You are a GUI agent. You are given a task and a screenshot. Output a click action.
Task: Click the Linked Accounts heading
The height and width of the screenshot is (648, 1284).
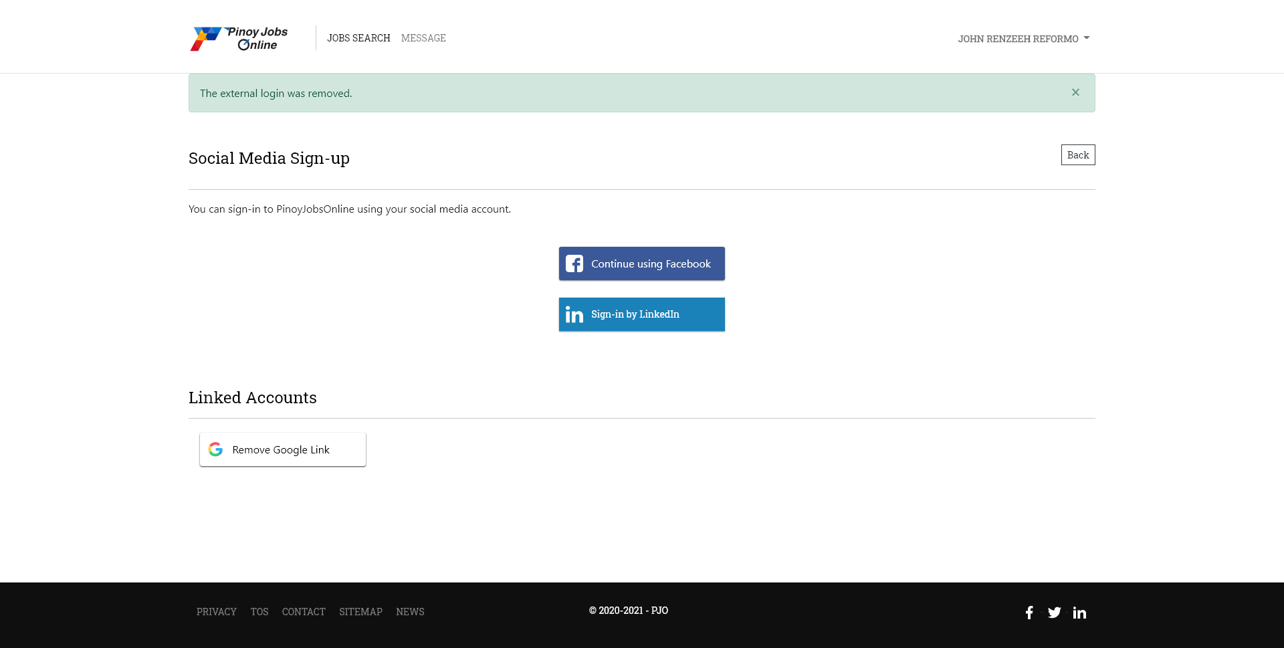click(x=253, y=398)
